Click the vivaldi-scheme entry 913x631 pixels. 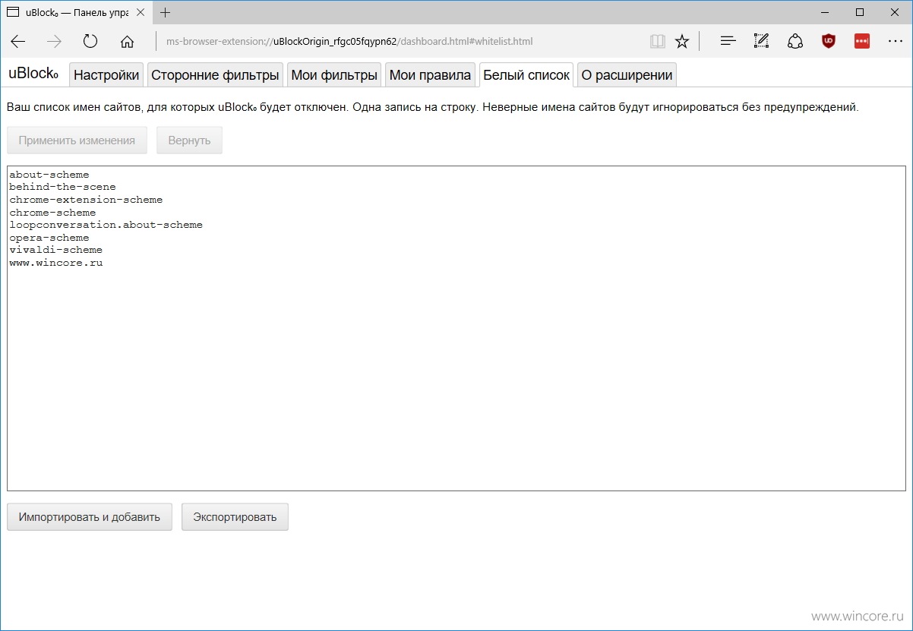[55, 250]
